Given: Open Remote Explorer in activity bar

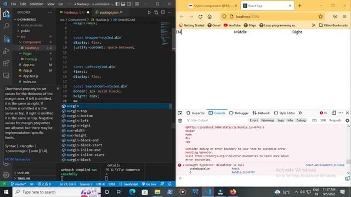Looking at the screenshot, I should (6, 76).
